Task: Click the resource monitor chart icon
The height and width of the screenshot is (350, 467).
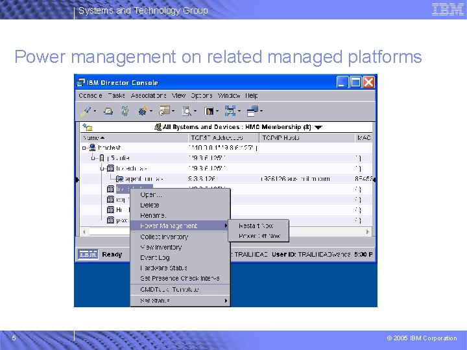Action: 209,111
